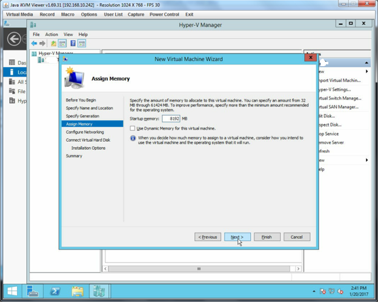The height and width of the screenshot is (302, 378).
Task: Launch PowerShell from the taskbar
Action: pyautogui.click(x=55, y=291)
